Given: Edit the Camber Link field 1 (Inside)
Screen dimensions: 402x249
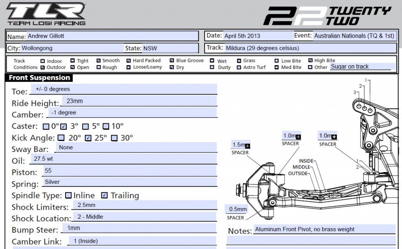Looking at the screenshot, I should point(142,241).
